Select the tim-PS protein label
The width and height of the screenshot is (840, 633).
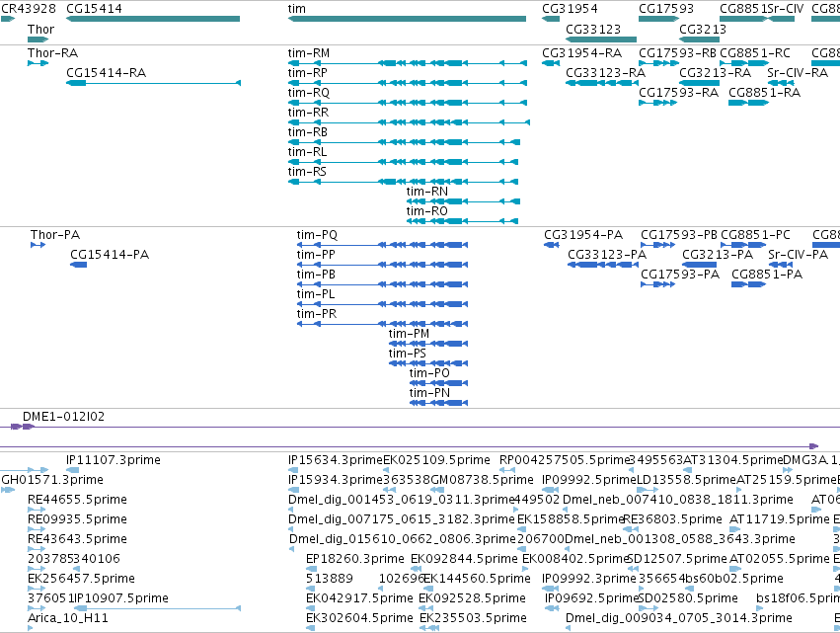pos(407,354)
